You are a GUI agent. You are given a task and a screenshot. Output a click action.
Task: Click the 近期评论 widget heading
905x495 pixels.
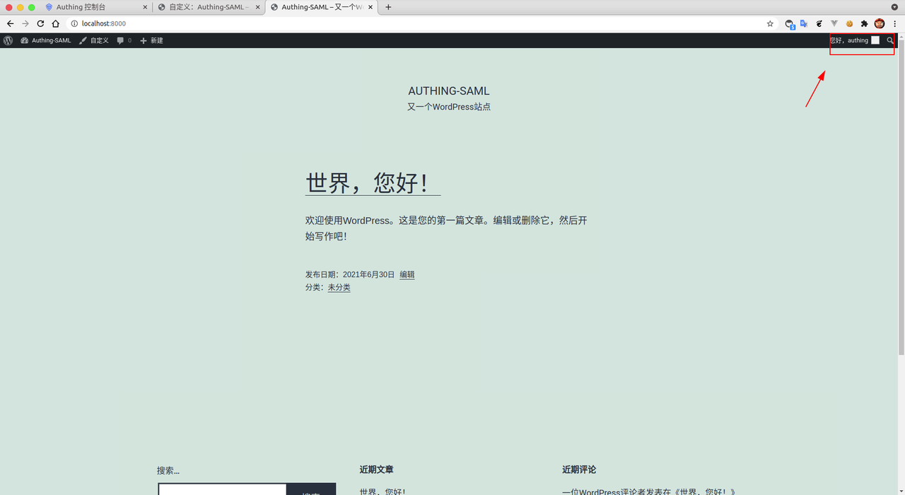pos(579,470)
